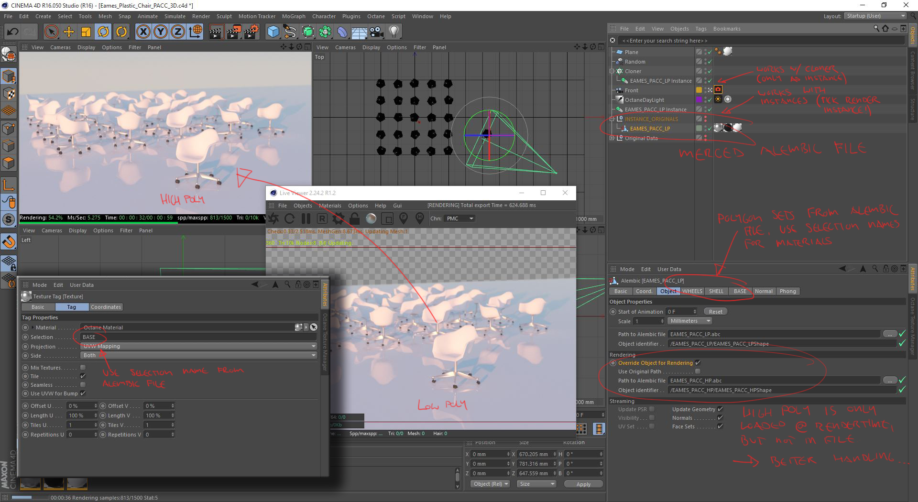Enable the Seamless checkbox

(x=83, y=385)
